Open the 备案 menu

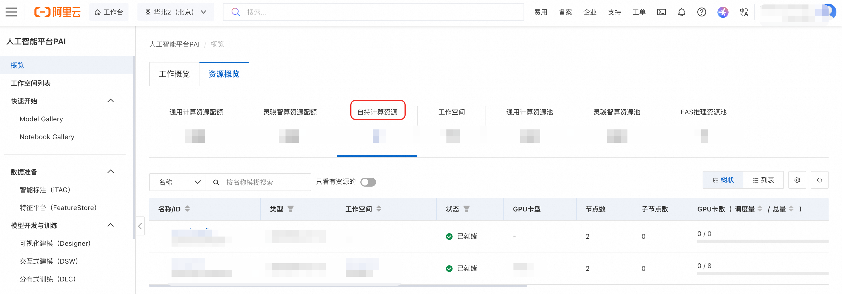[x=565, y=12]
